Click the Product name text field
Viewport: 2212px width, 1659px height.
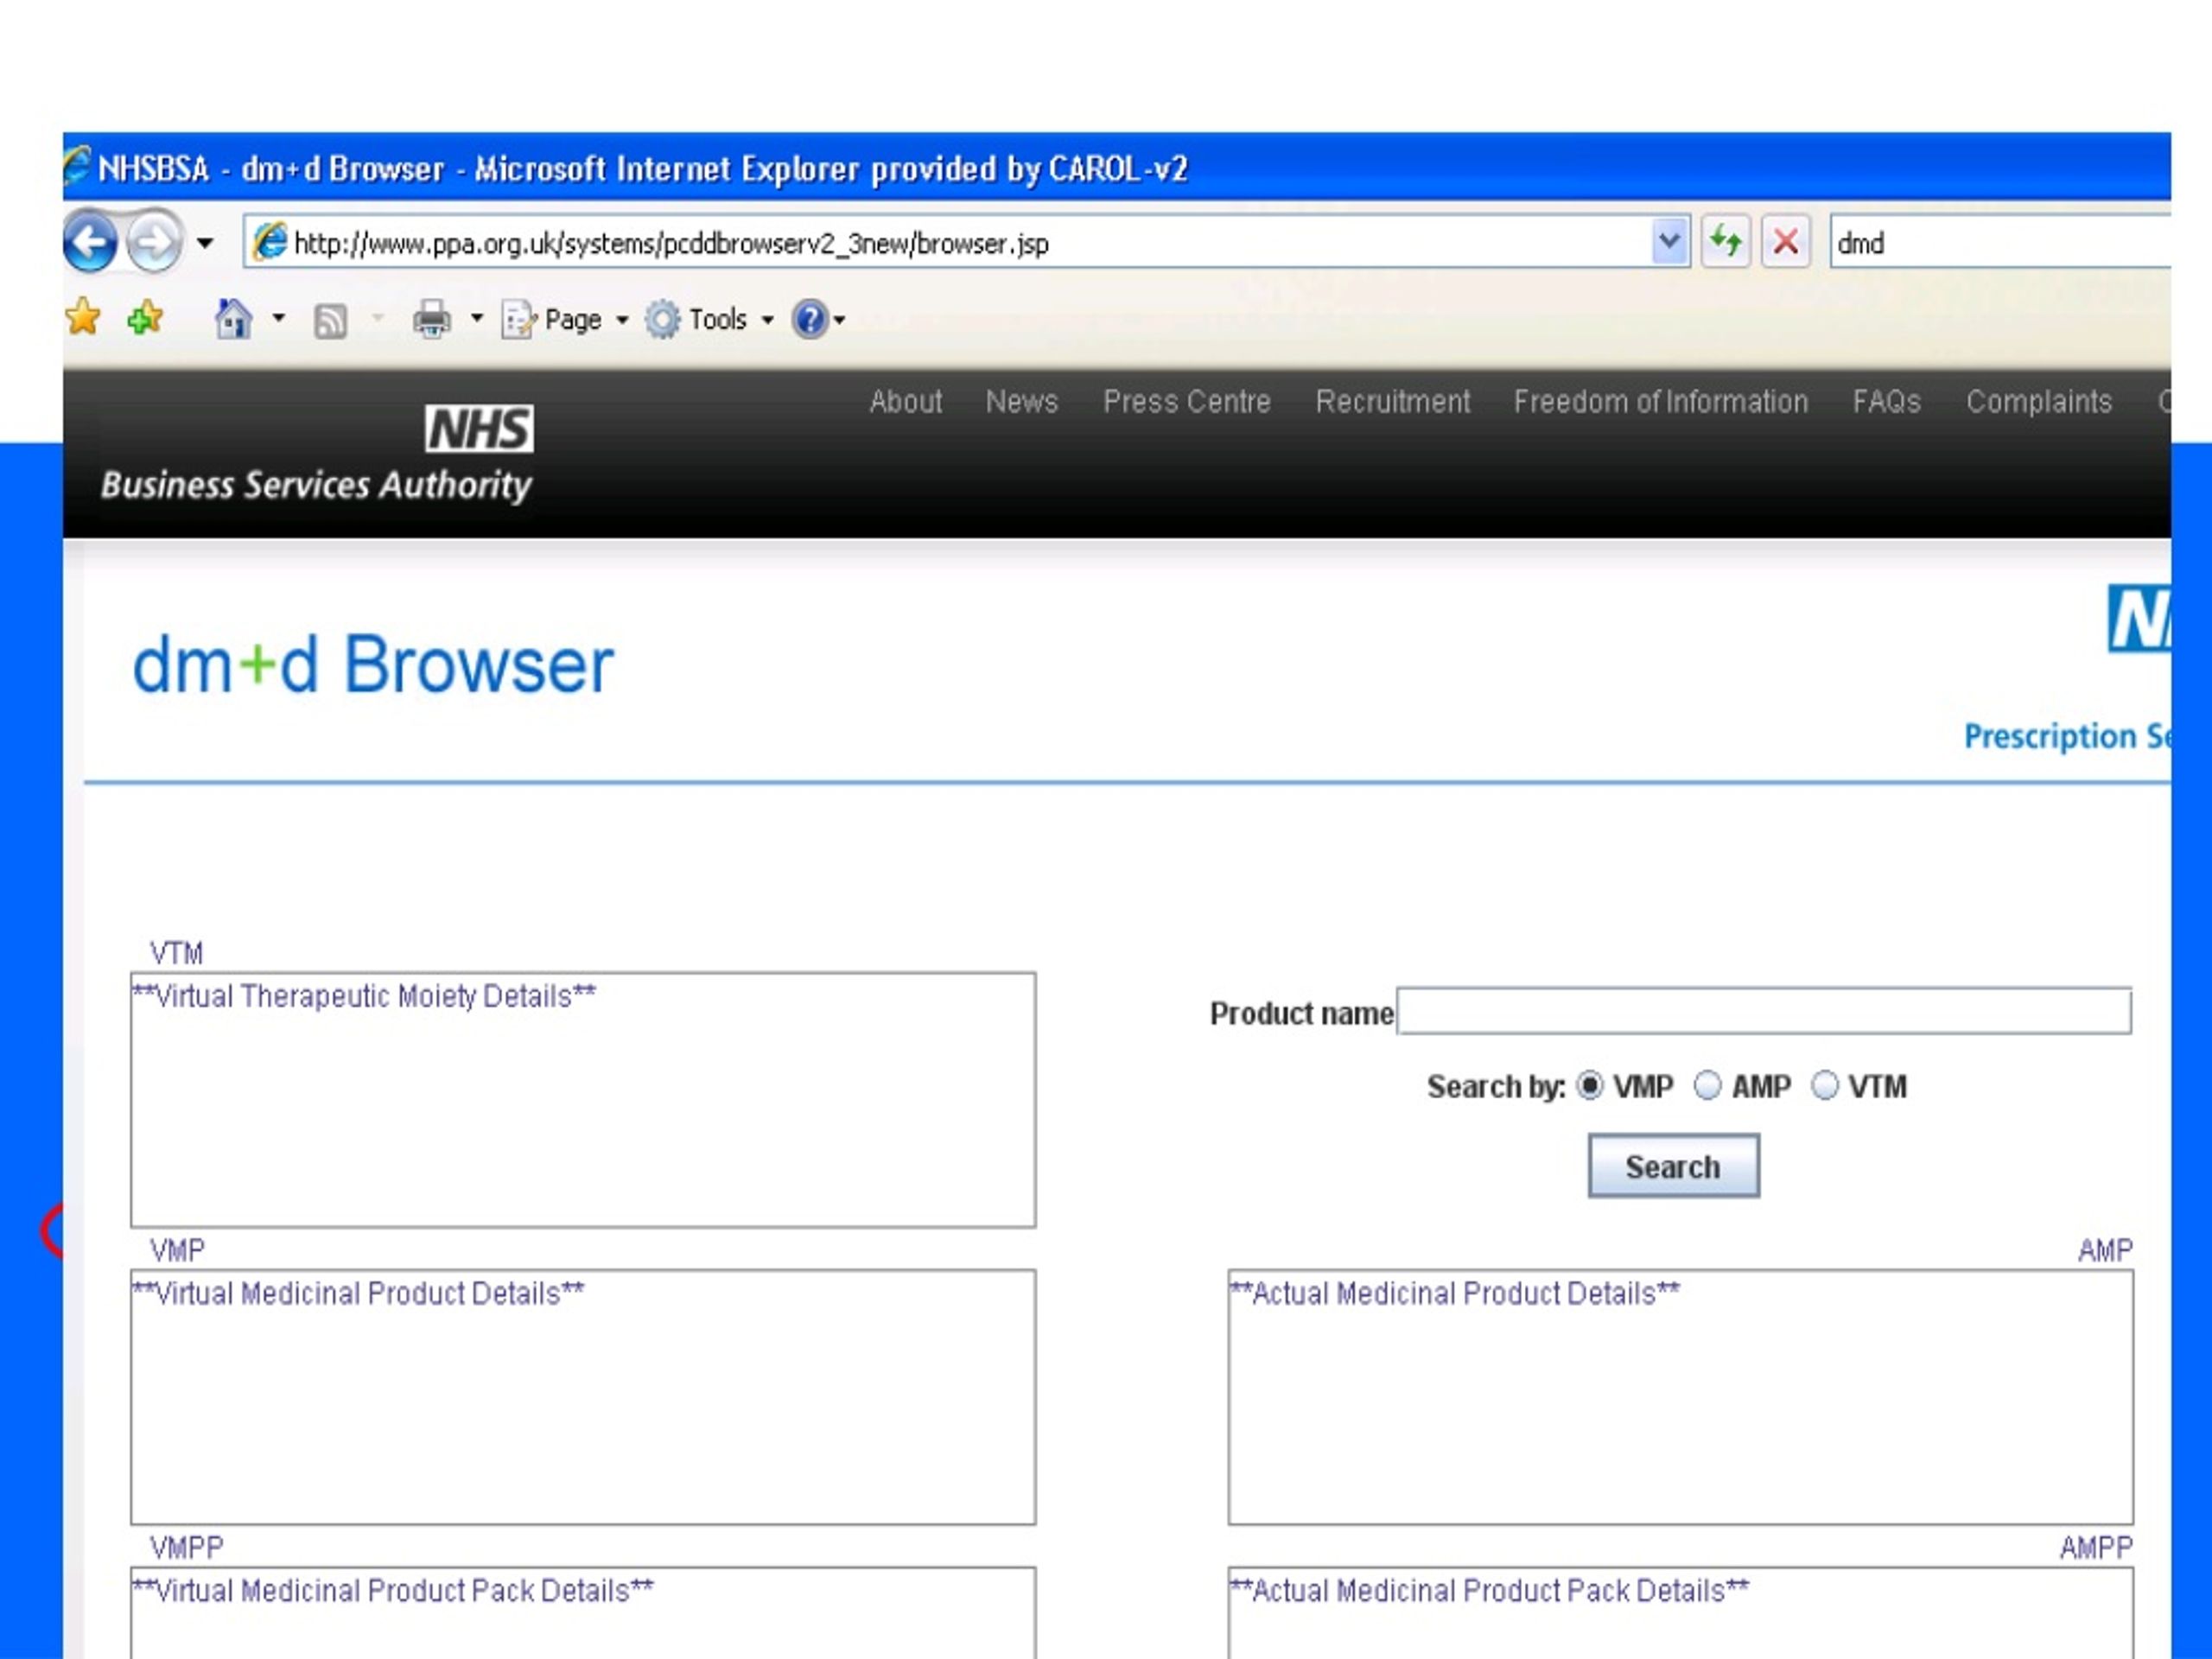[1764, 1011]
